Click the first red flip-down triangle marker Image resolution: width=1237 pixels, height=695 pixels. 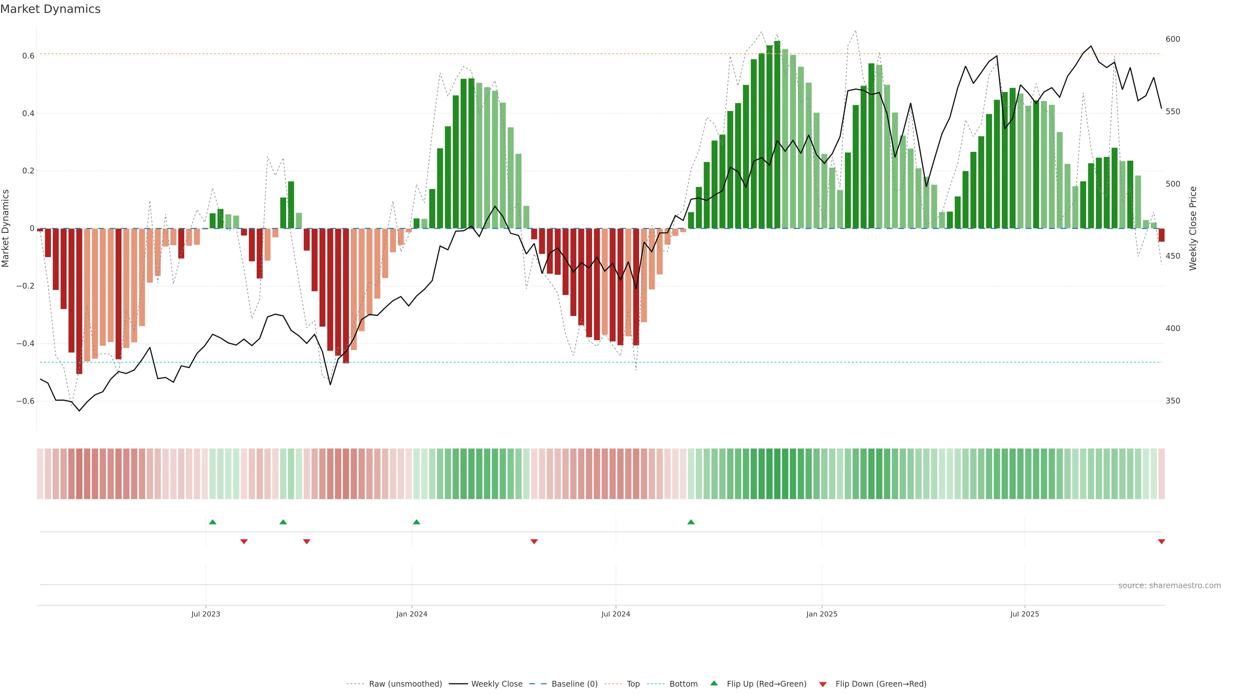(x=244, y=542)
